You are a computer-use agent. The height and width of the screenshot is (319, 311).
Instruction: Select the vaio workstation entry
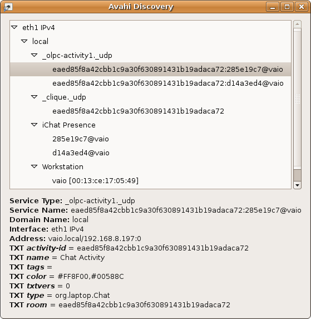[150, 181]
